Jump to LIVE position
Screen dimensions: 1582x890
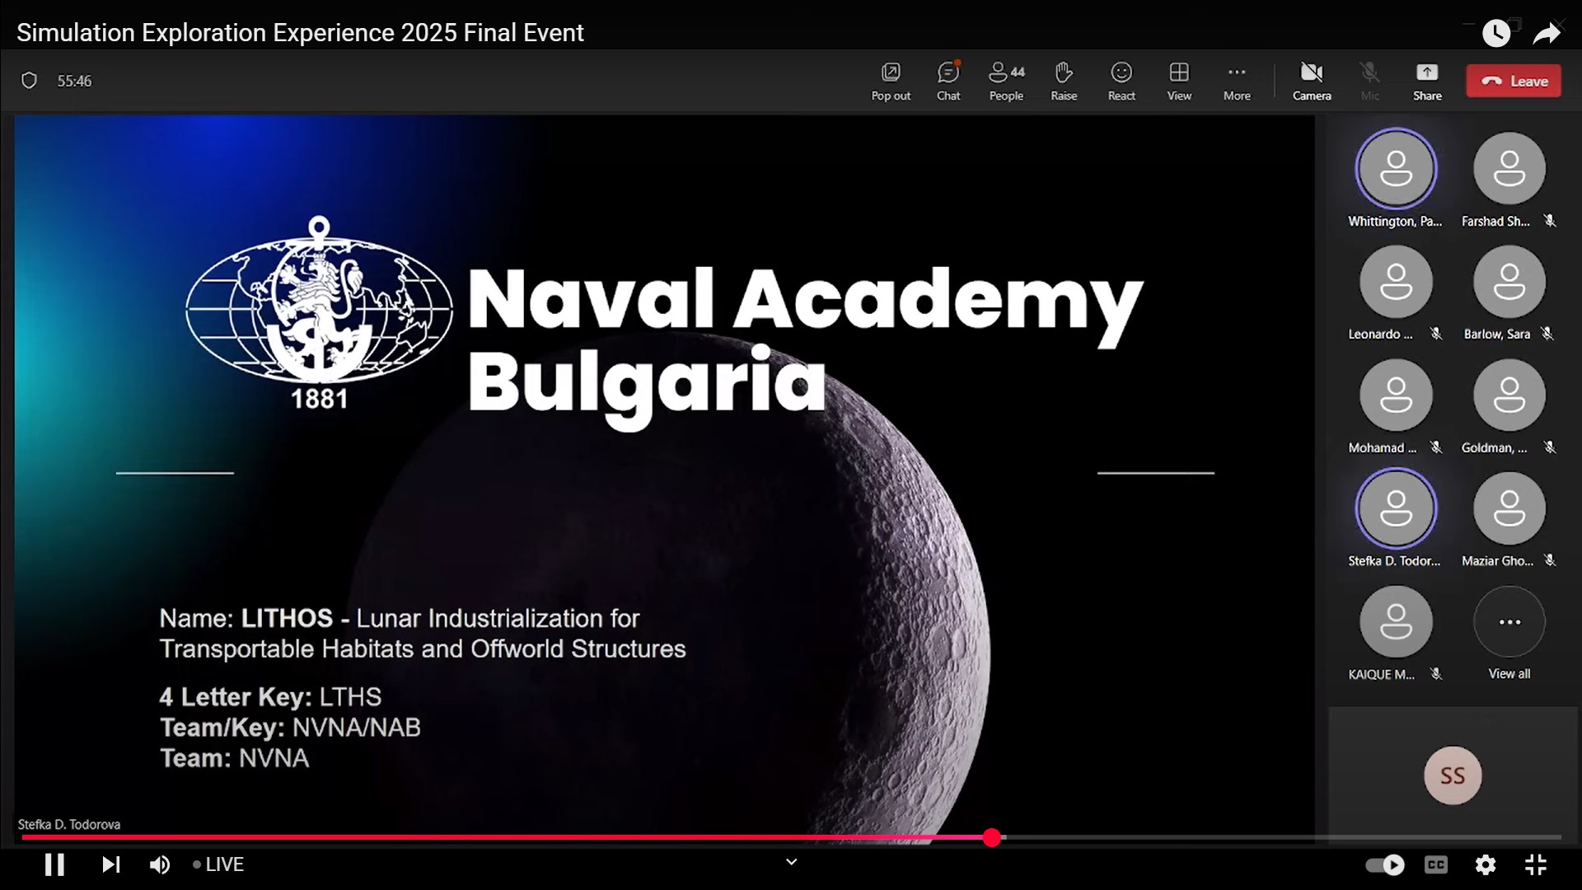218,864
